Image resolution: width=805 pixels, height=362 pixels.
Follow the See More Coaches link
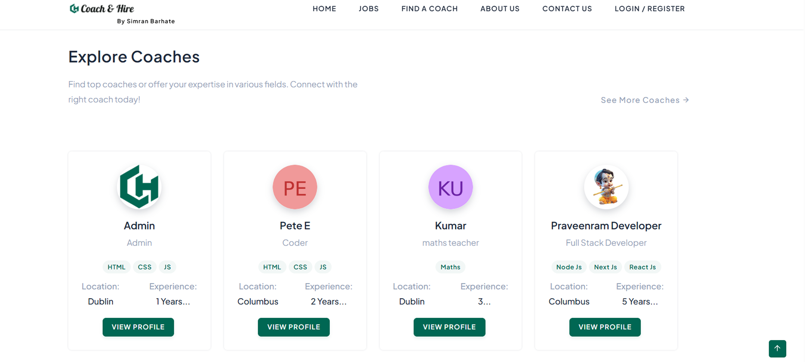(x=644, y=100)
